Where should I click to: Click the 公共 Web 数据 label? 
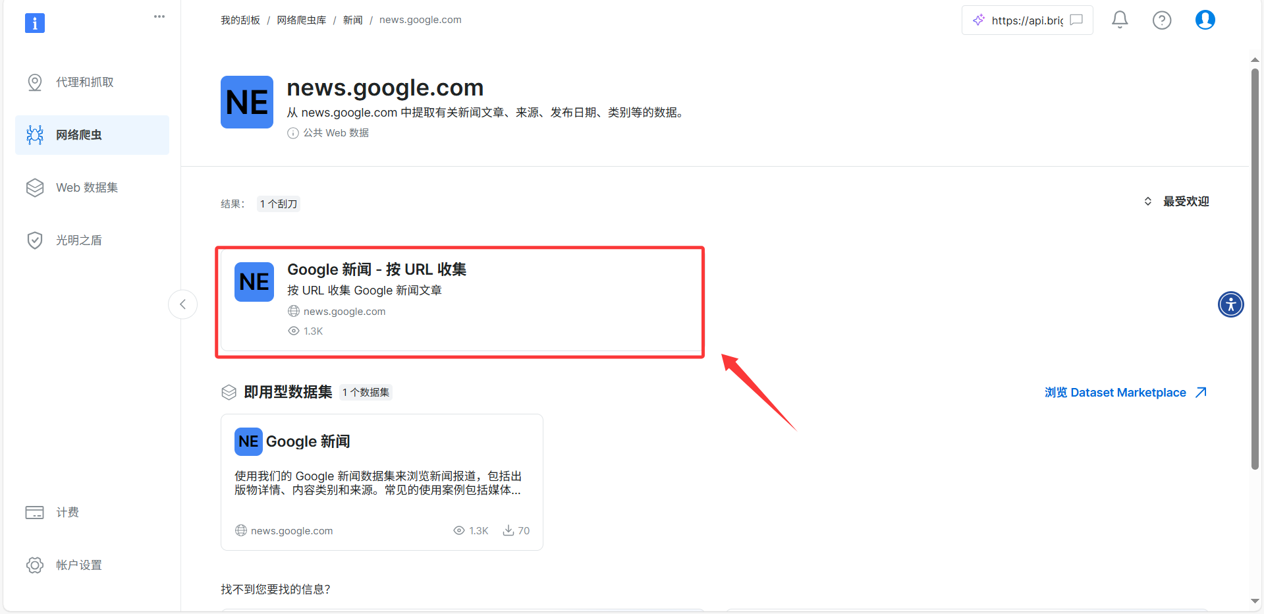coord(336,133)
